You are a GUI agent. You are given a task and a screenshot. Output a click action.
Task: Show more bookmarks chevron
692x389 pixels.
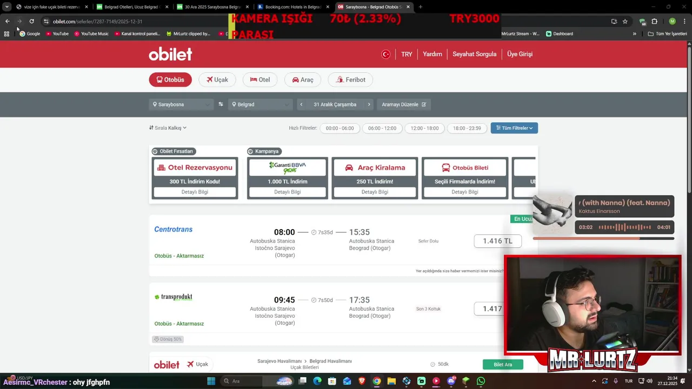coord(635,33)
